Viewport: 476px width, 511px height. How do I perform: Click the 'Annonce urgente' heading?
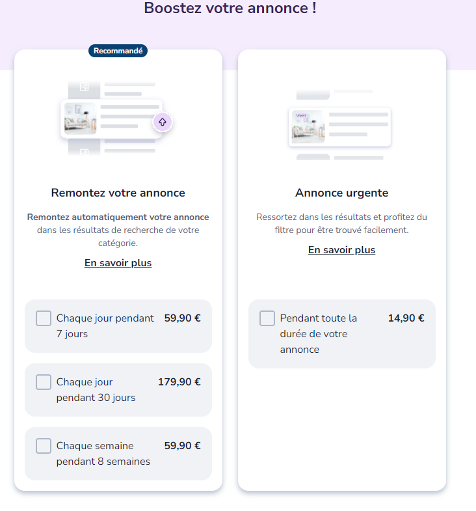click(x=341, y=193)
